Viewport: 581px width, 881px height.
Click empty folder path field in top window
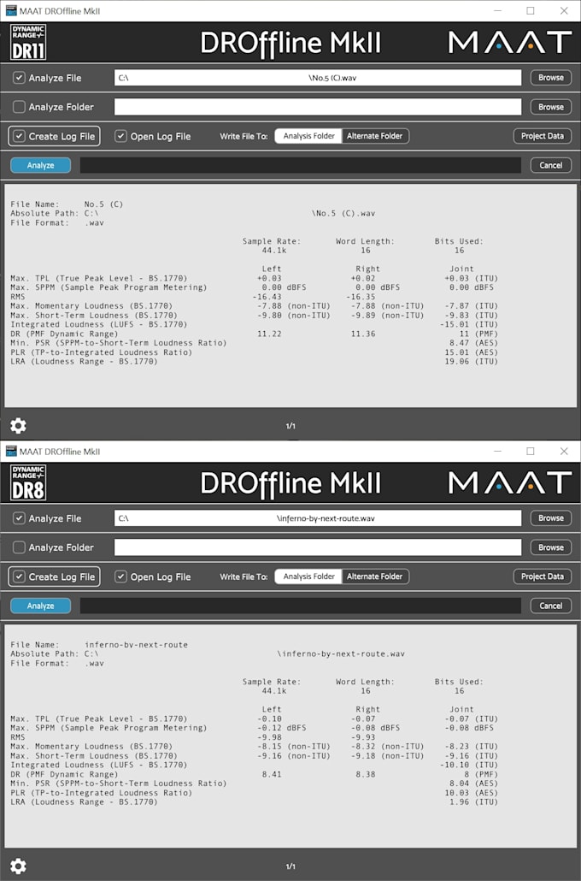click(x=318, y=107)
